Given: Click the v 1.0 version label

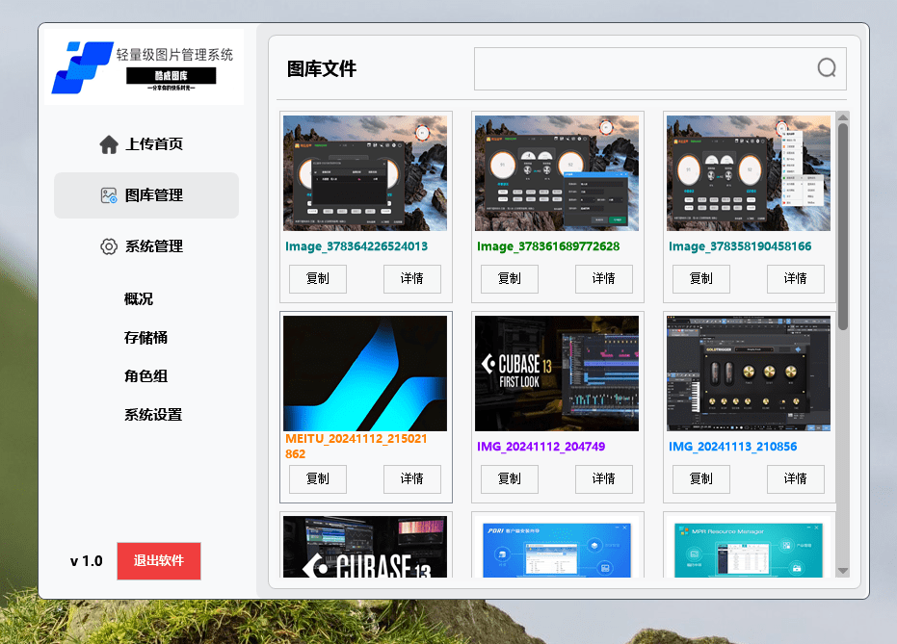Looking at the screenshot, I should 87,561.
